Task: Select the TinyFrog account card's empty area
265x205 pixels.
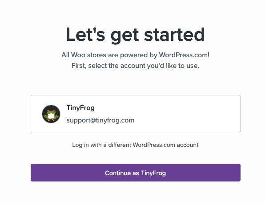Action: tap(186, 114)
